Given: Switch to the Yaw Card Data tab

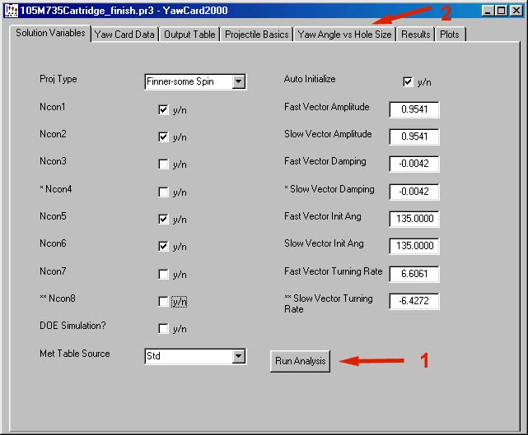Looking at the screenshot, I should point(124,35).
